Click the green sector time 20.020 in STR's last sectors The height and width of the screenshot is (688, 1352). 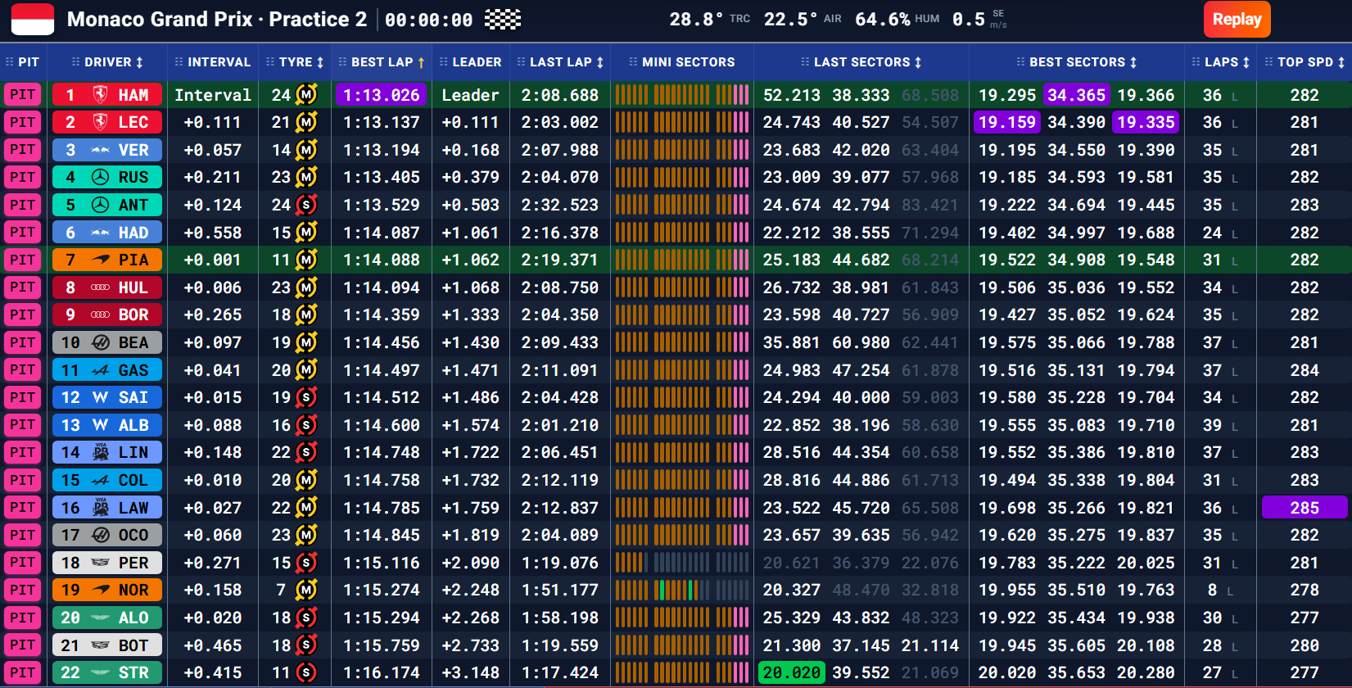[x=791, y=672]
